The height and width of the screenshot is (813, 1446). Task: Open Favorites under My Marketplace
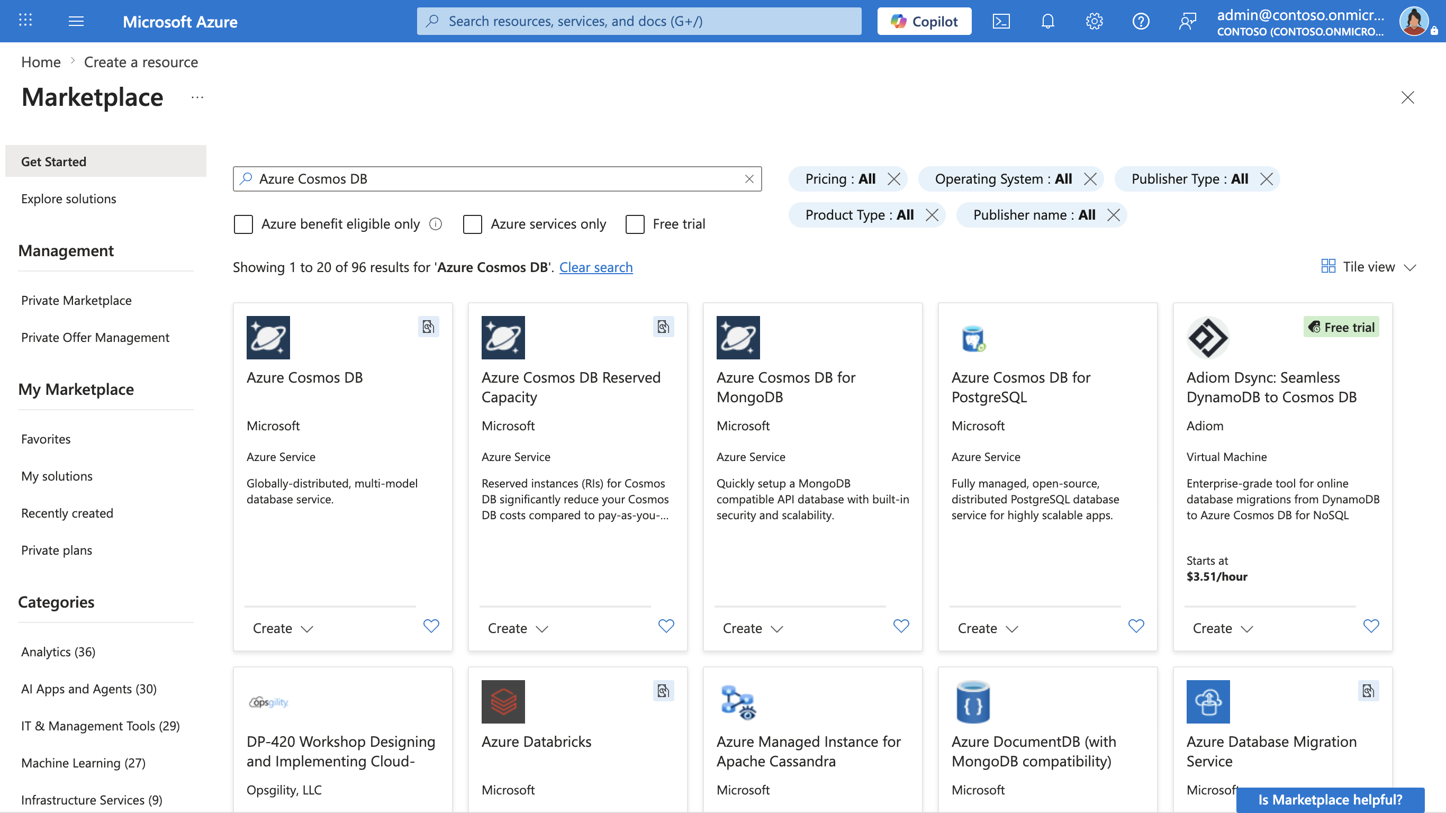[46, 439]
